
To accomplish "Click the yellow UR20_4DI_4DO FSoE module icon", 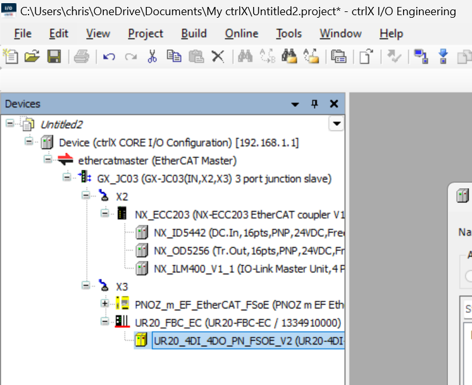I will click(141, 340).
